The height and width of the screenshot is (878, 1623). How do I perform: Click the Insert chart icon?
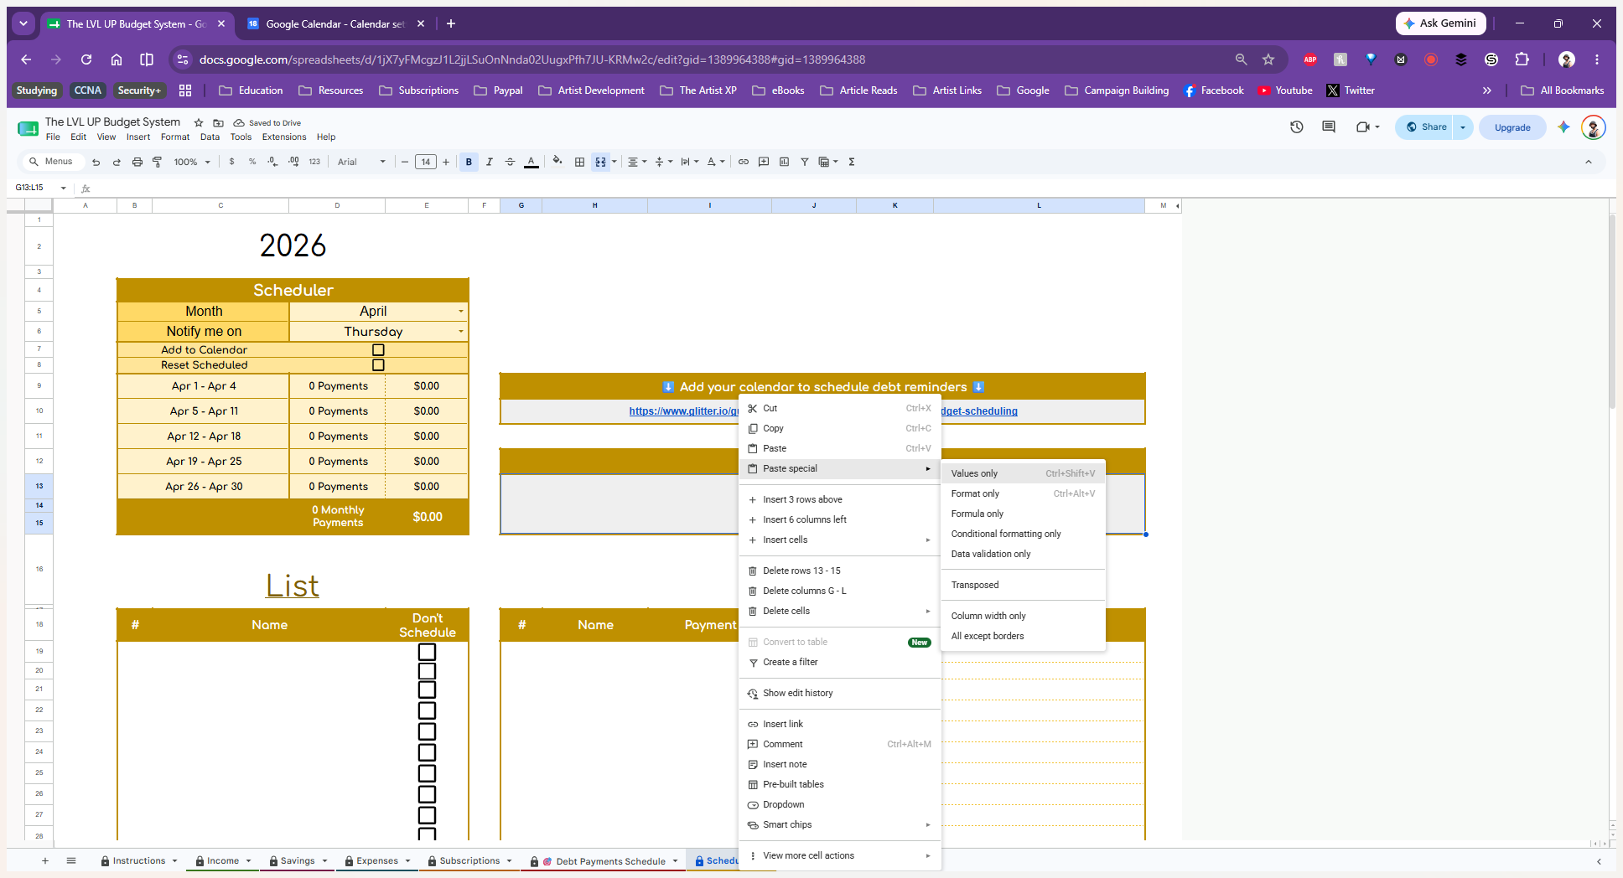[784, 162]
